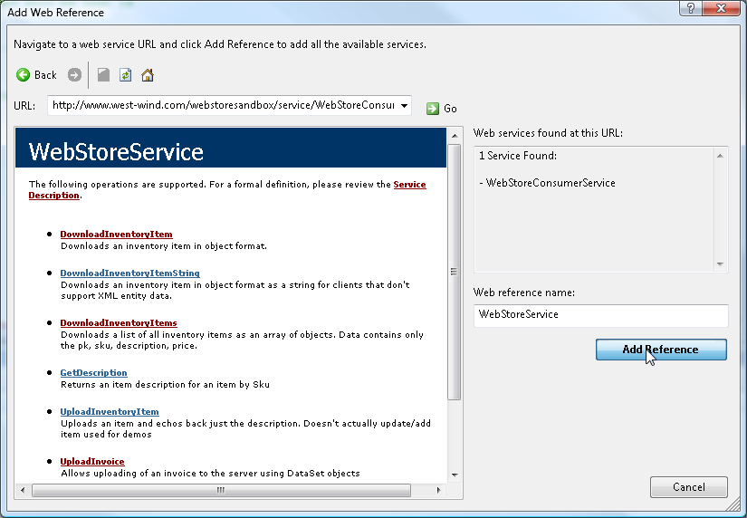Image resolution: width=747 pixels, height=518 pixels.
Task: Click the Cancel button
Action: pos(688,486)
